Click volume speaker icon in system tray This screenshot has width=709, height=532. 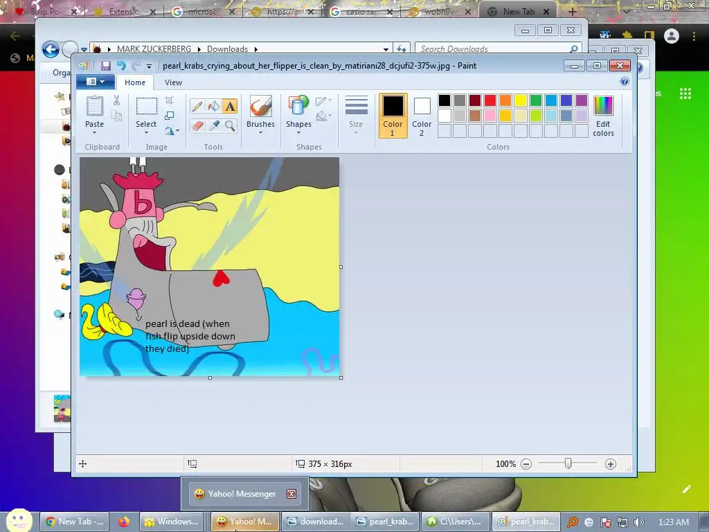coord(639,522)
